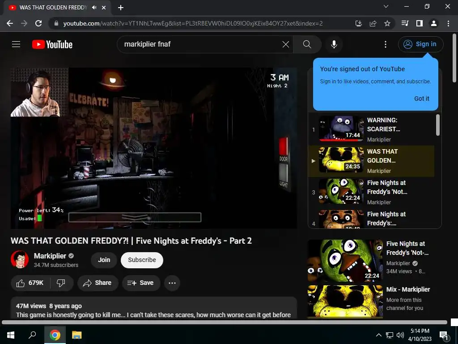Open volume control in system tray

click(x=400, y=335)
